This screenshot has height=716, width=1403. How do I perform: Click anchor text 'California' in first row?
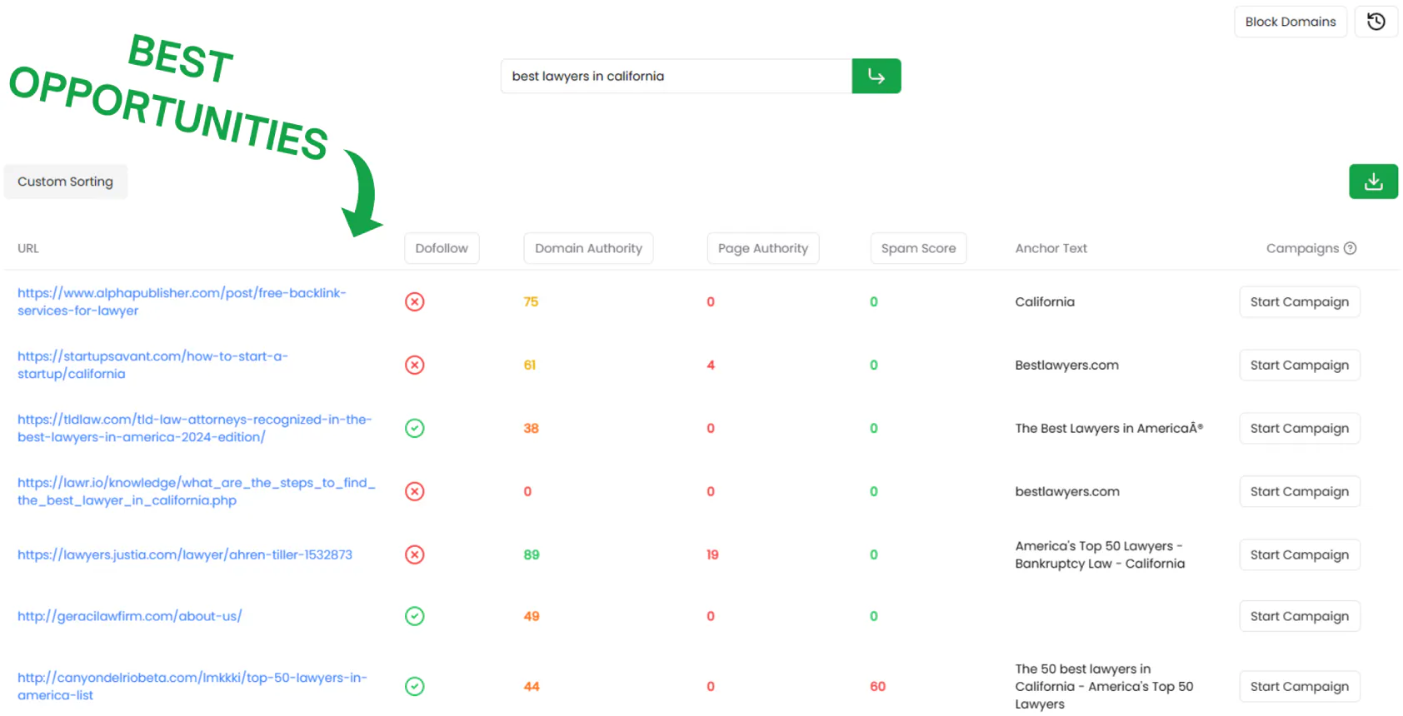point(1045,301)
